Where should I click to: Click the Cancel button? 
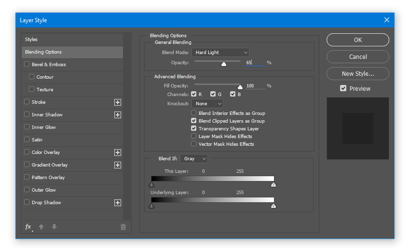coord(358,57)
